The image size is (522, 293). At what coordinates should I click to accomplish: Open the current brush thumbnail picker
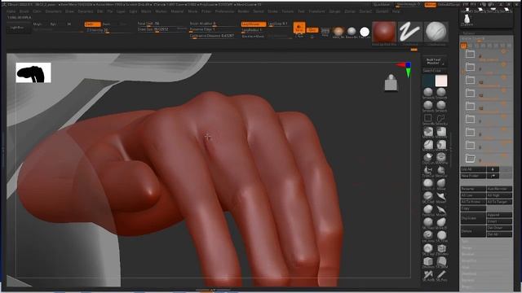click(x=436, y=32)
